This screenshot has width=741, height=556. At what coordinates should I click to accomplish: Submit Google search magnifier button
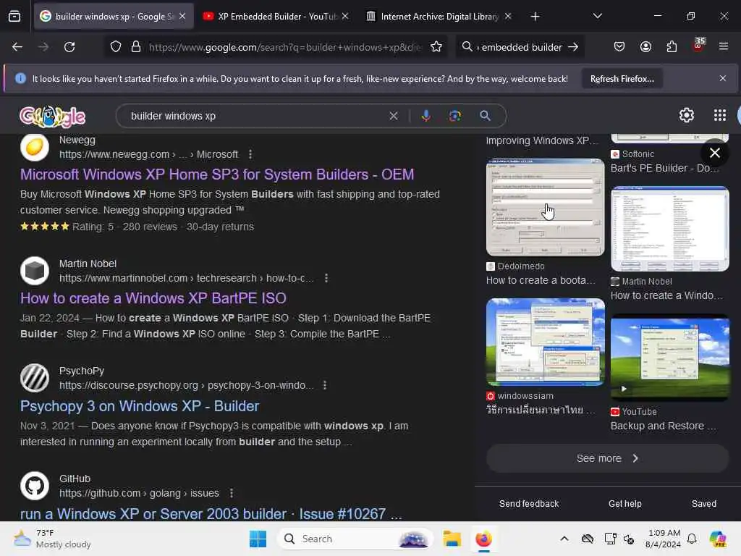coord(485,116)
